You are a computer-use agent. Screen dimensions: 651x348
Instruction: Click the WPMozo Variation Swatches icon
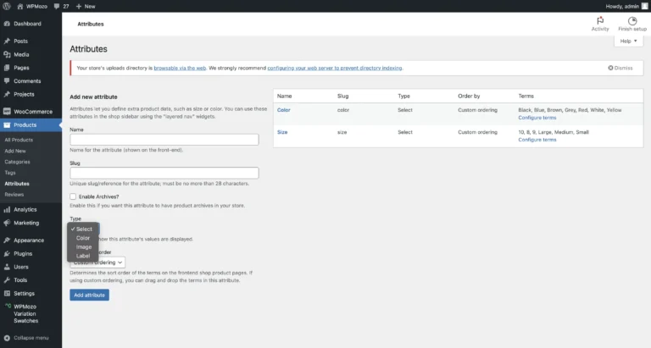pos(8,307)
